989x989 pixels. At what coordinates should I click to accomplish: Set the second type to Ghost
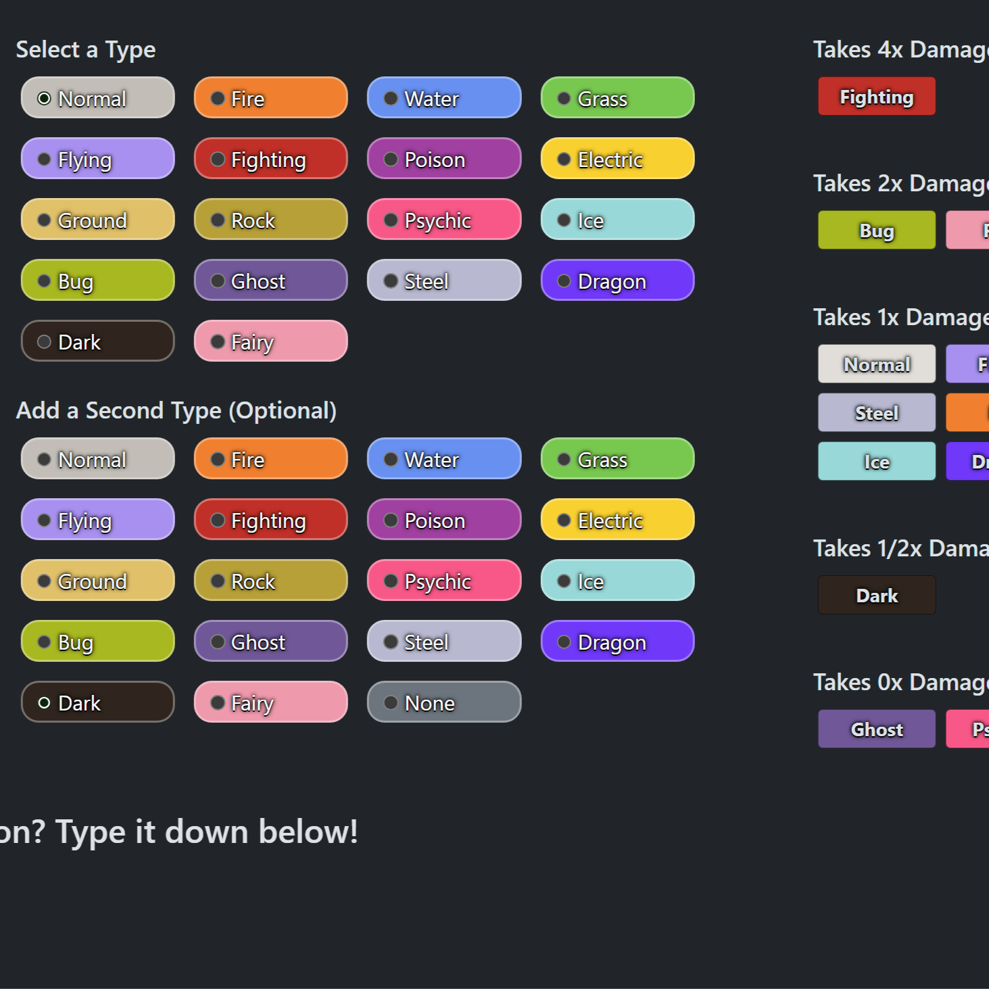pos(270,641)
